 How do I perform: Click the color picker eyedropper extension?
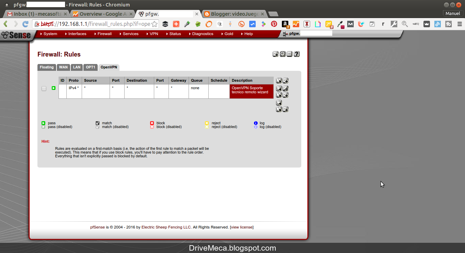[340, 24]
